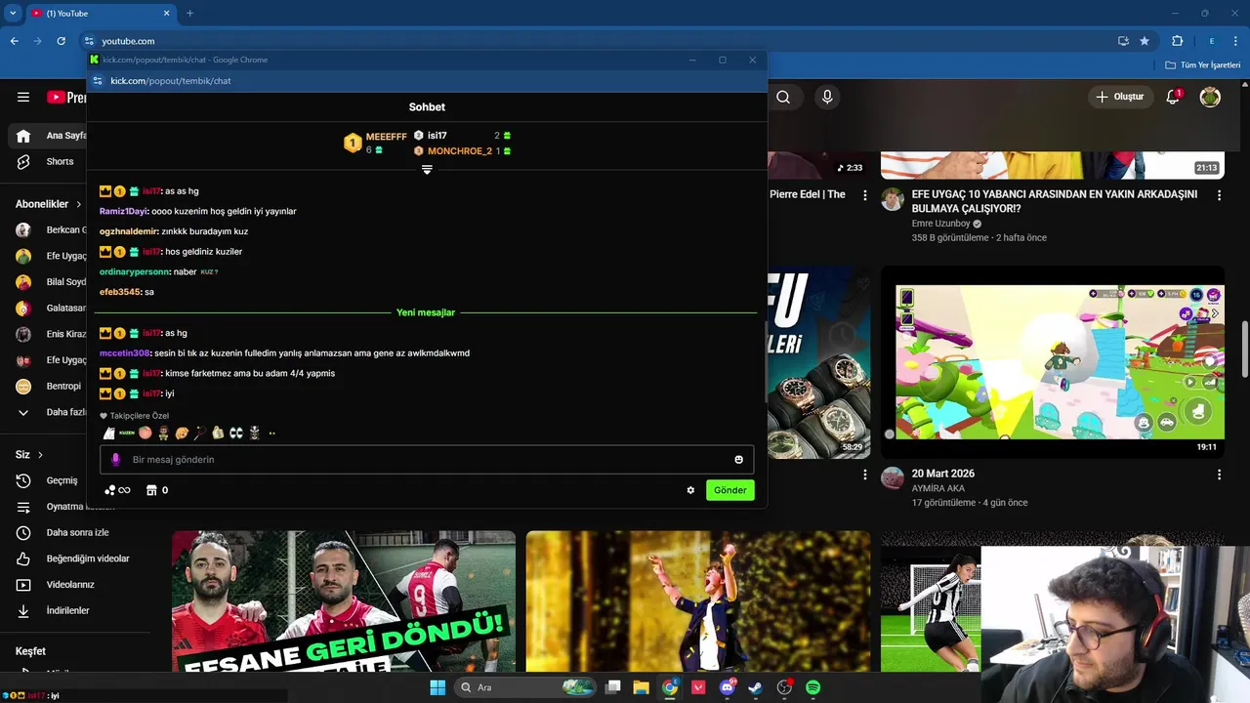Image resolution: width=1250 pixels, height=703 pixels.
Task: Open Beğendiğim videolar in sidebar
Action: point(73,558)
